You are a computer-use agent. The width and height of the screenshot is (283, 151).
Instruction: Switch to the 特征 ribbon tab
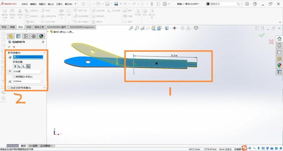coord(4,27)
